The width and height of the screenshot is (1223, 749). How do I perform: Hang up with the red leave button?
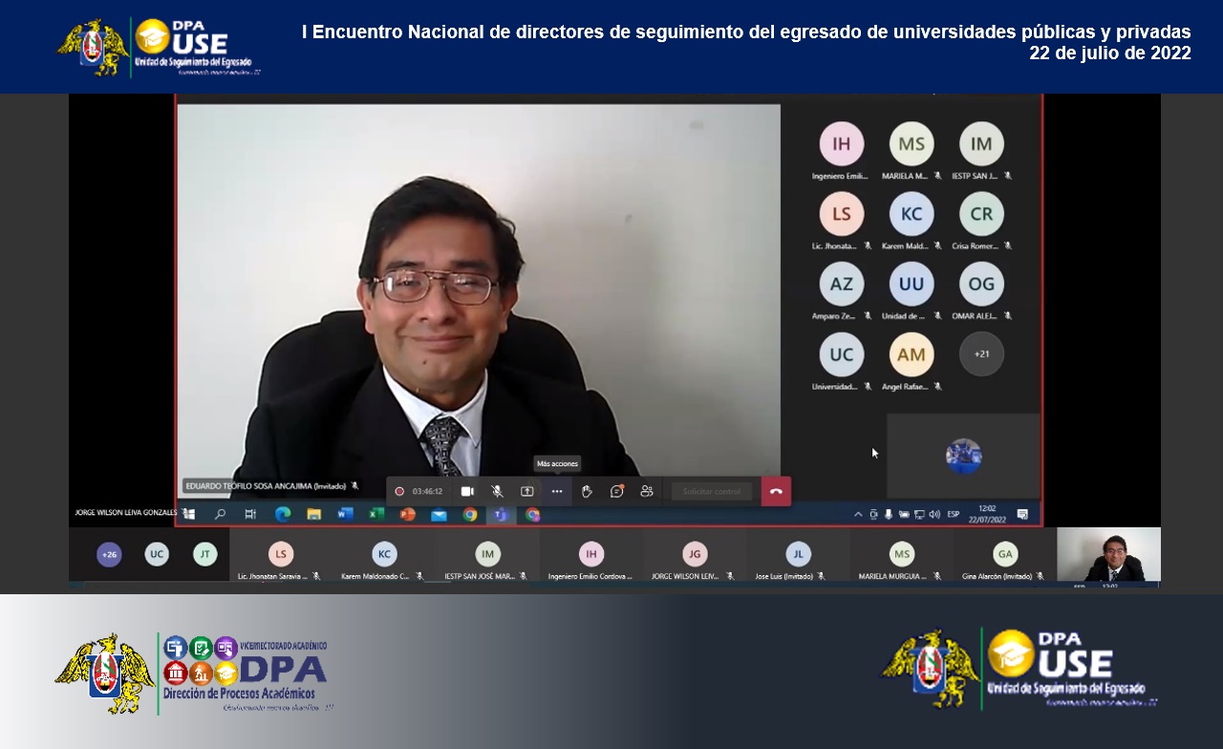click(776, 491)
